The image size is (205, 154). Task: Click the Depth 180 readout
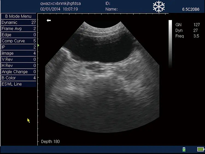coord(50,141)
